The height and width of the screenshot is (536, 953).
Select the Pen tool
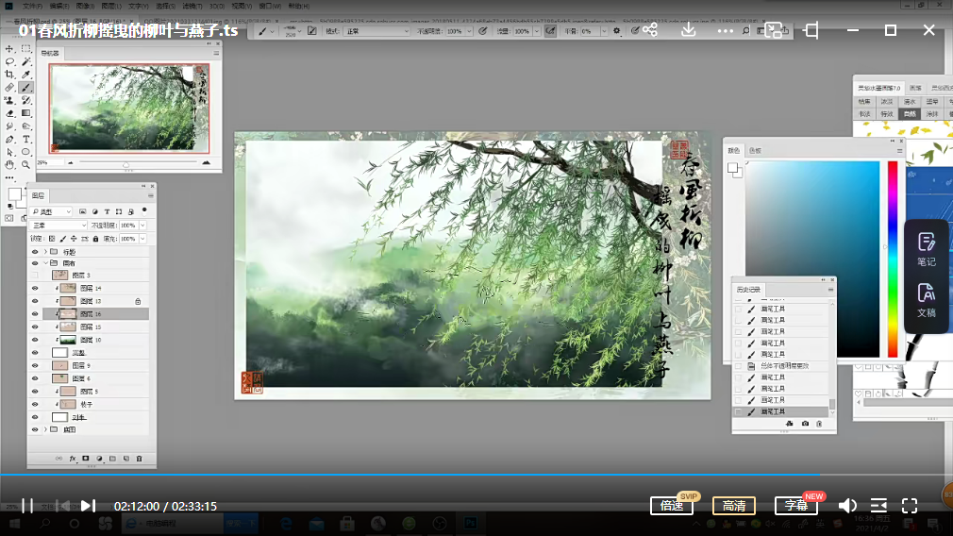9,139
